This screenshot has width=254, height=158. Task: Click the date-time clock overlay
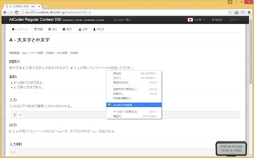click(x=231, y=149)
